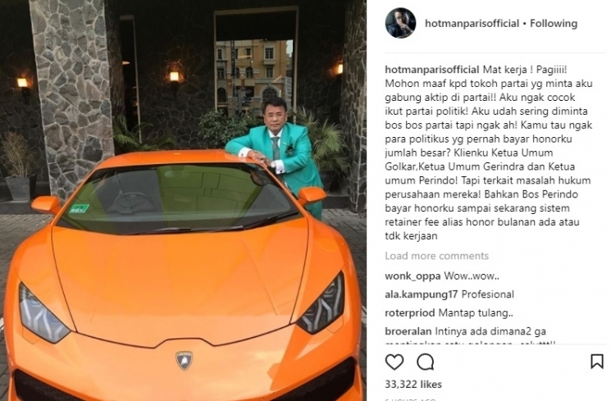
Task: Click the Mantap tulang.. comment text
Action: (x=476, y=313)
